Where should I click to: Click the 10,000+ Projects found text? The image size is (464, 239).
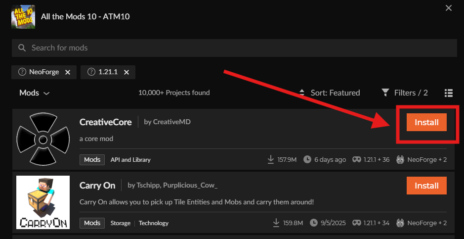[x=174, y=93]
